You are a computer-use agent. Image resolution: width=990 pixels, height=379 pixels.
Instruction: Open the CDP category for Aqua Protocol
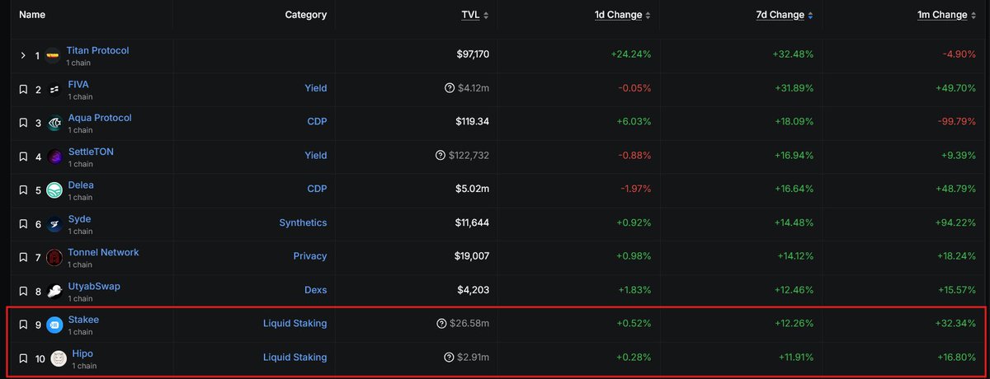pos(317,121)
